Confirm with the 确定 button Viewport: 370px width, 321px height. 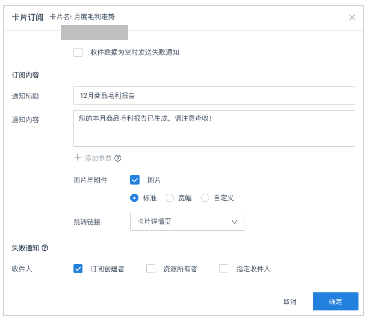[x=335, y=302]
